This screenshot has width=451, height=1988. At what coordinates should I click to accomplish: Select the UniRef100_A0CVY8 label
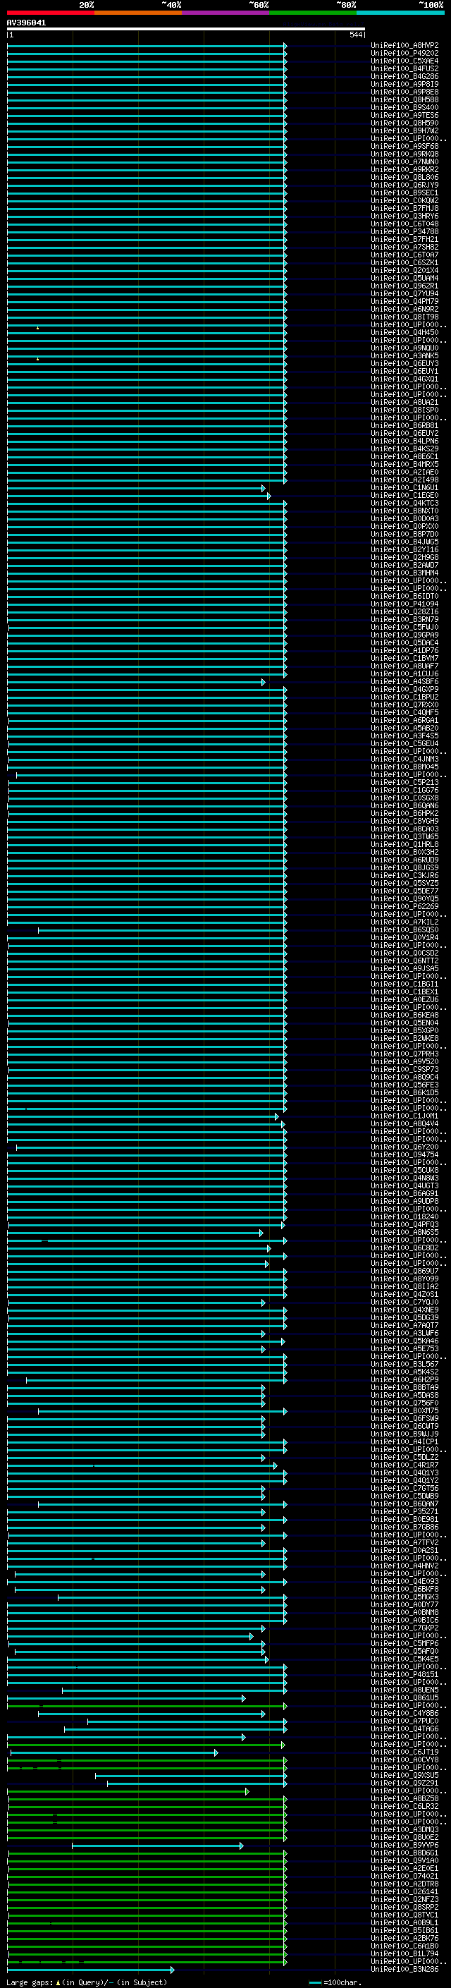pyautogui.click(x=404, y=1760)
